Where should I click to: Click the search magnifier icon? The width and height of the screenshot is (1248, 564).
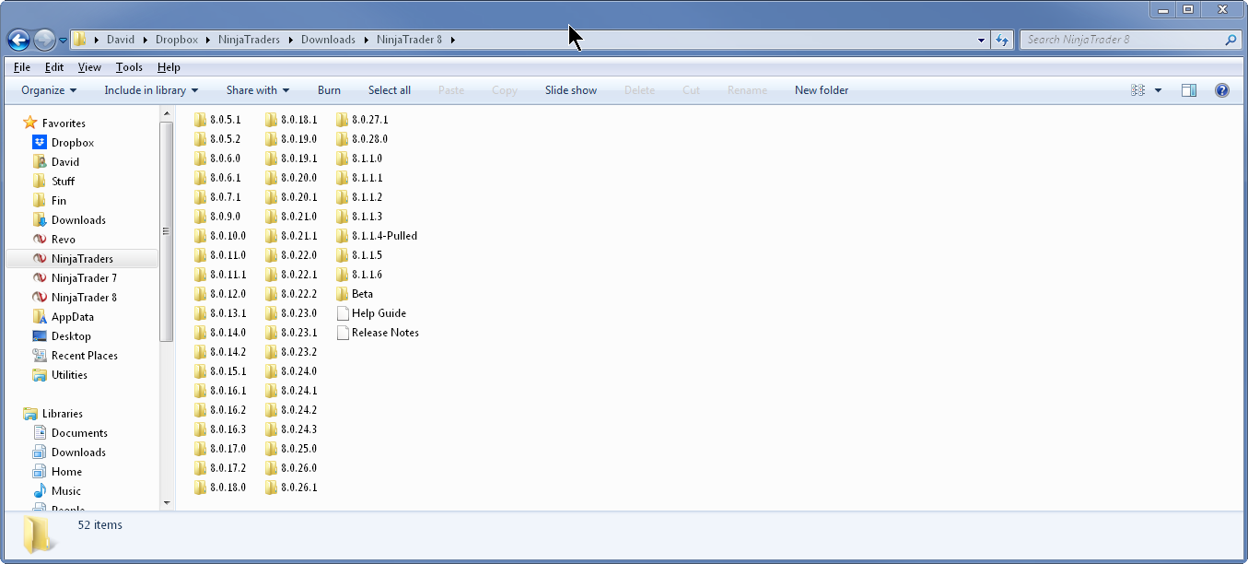point(1231,40)
